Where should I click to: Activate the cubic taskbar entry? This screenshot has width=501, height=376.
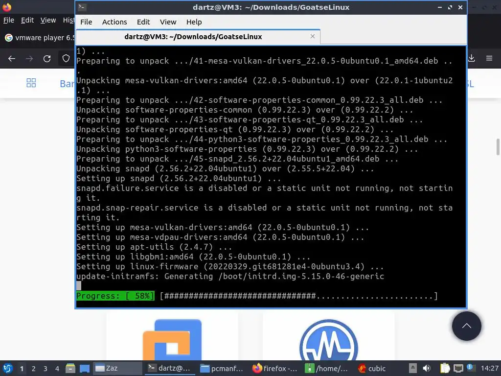click(372, 368)
